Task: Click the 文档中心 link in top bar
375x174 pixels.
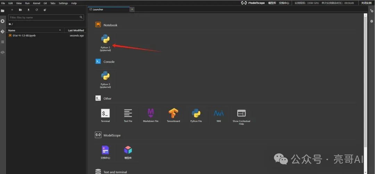Action: (x=284, y=3)
